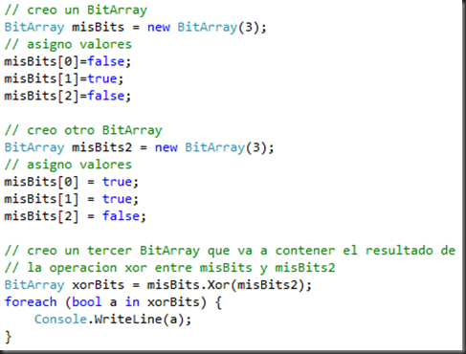This screenshot has width=466, height=354.
Task: Click the "xorBits" variable in the Xor assignment
Action: coord(98,285)
